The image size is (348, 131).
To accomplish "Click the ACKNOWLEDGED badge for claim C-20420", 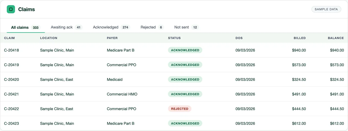I will point(185,79).
